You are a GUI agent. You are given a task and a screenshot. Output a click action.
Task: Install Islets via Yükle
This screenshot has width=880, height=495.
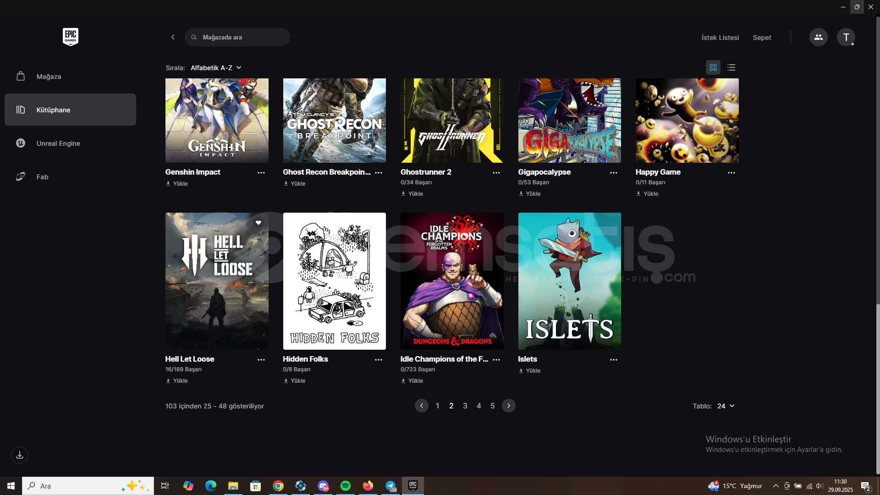[x=529, y=371]
